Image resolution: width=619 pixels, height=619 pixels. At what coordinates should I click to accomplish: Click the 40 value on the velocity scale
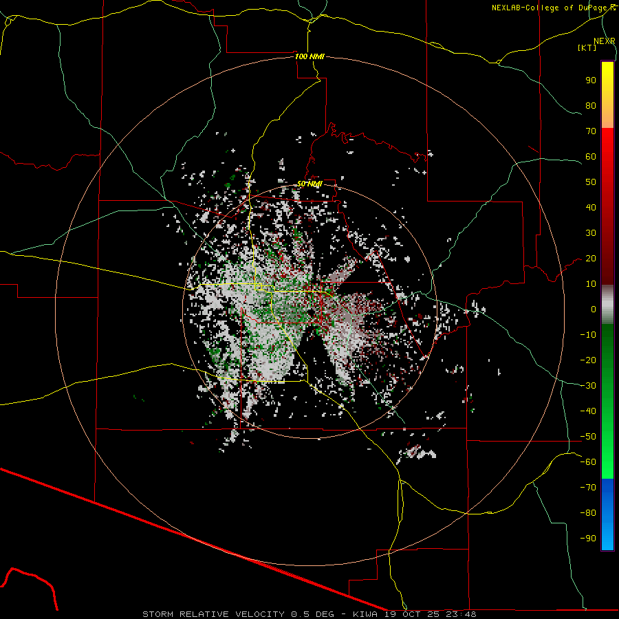pyautogui.click(x=591, y=207)
